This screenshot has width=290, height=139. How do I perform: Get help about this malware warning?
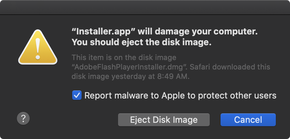click(23, 118)
